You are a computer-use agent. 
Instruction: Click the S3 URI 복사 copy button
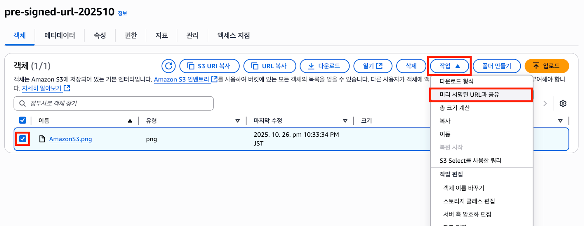click(209, 66)
